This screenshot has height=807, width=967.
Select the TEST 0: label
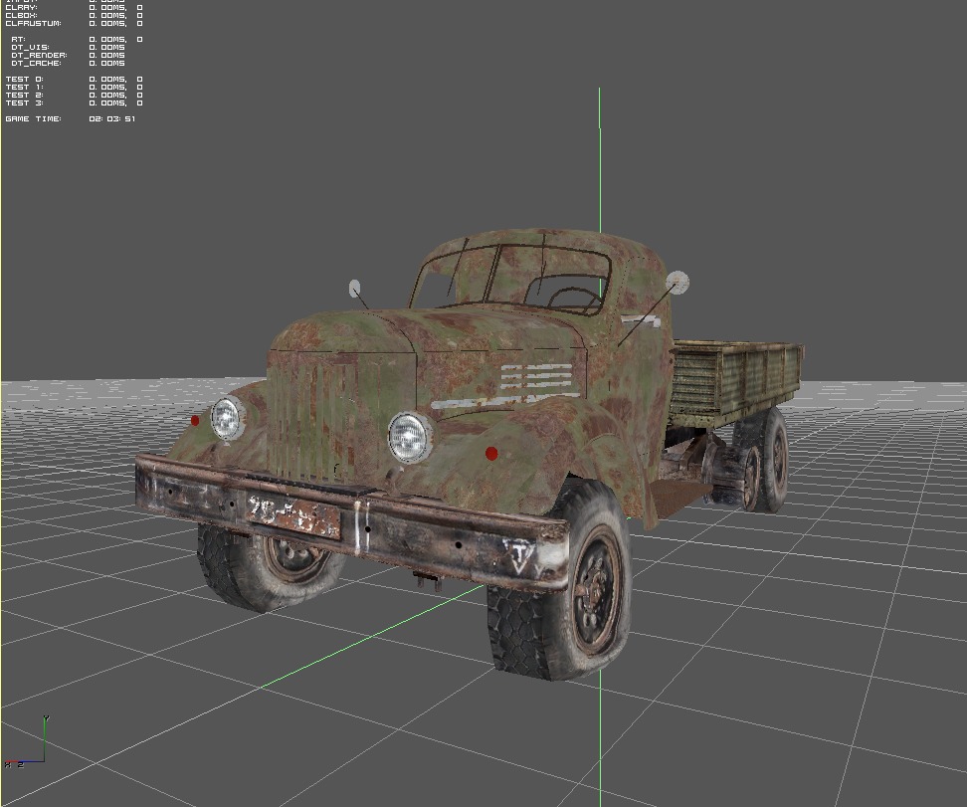coord(25,80)
